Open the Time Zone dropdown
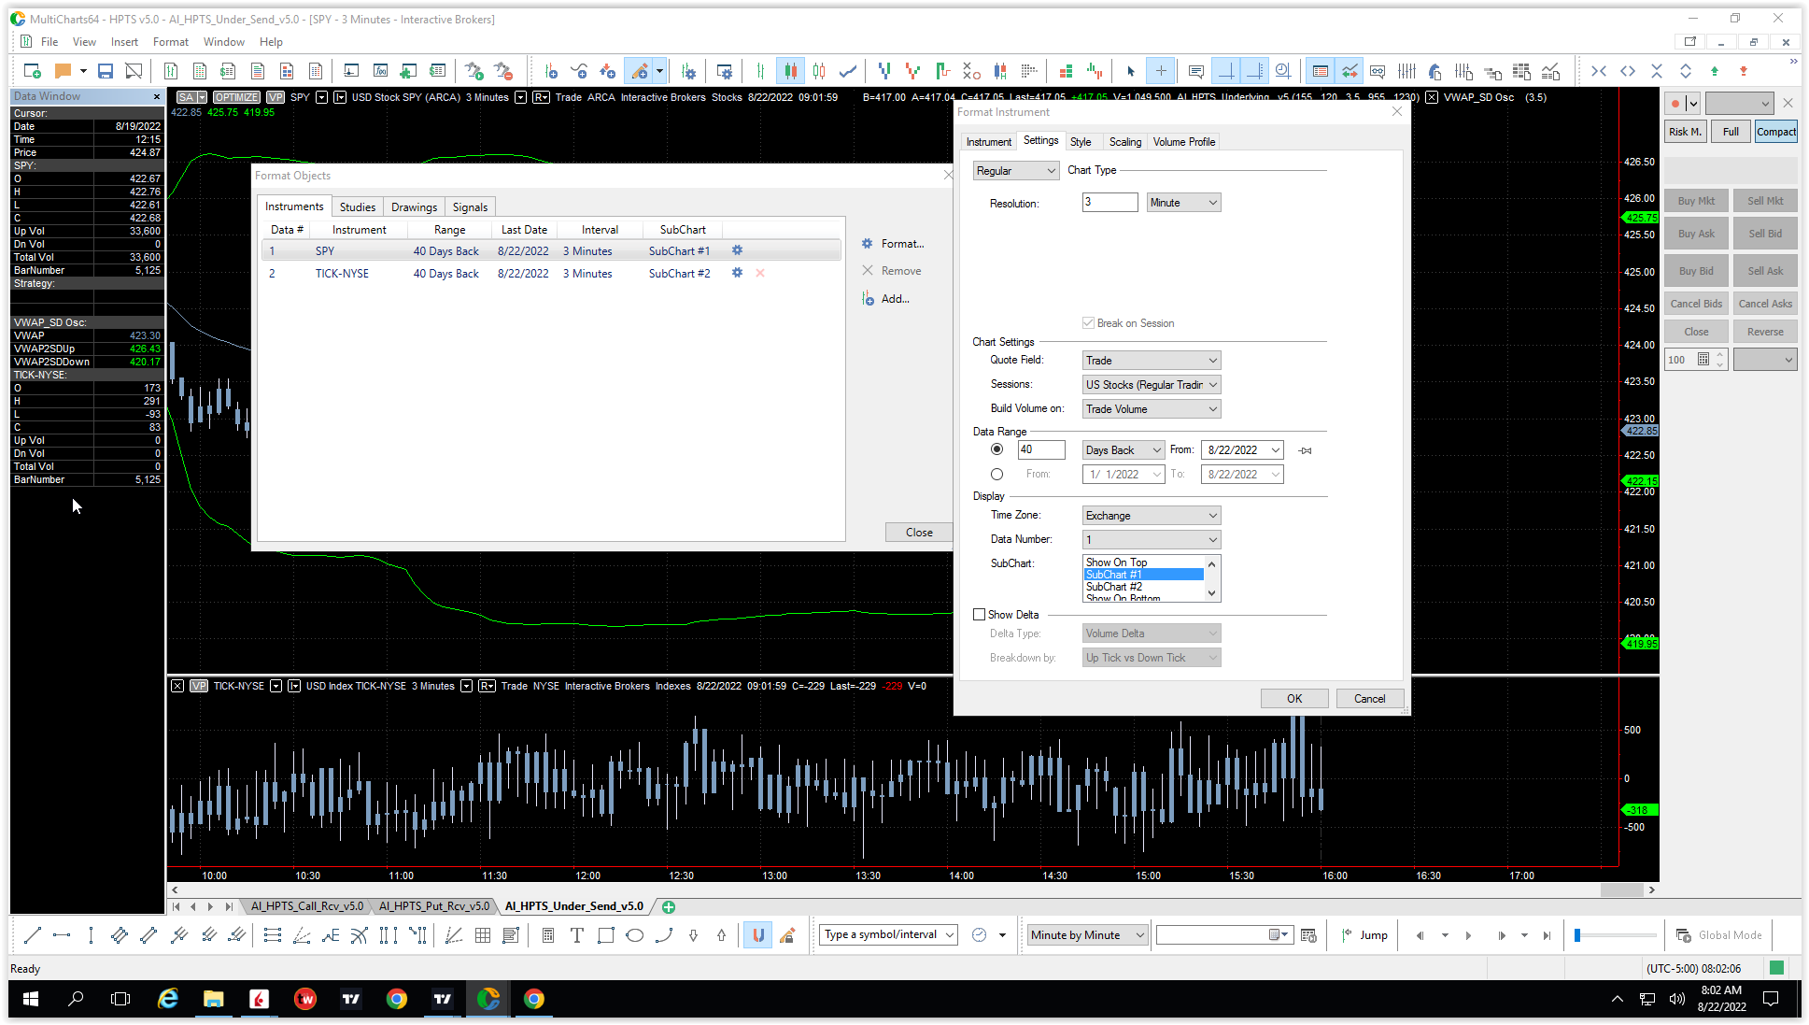This screenshot has height=1025, width=1809. click(x=1152, y=516)
